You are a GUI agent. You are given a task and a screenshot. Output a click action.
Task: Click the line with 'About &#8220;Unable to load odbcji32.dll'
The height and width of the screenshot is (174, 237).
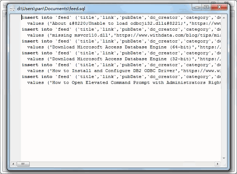click(x=124, y=23)
